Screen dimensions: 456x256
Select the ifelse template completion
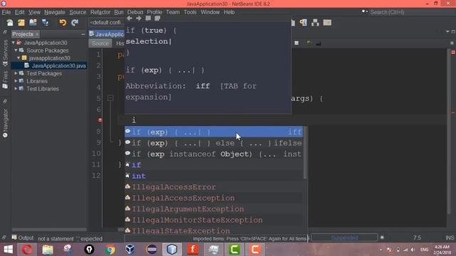point(214,143)
